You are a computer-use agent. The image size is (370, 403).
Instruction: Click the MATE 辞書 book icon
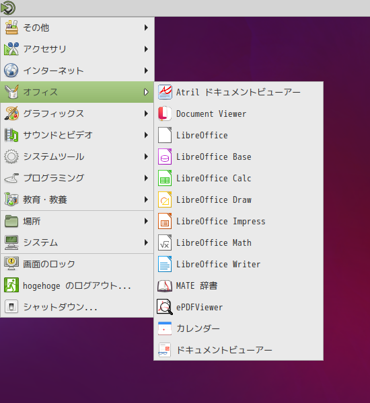pos(165,285)
